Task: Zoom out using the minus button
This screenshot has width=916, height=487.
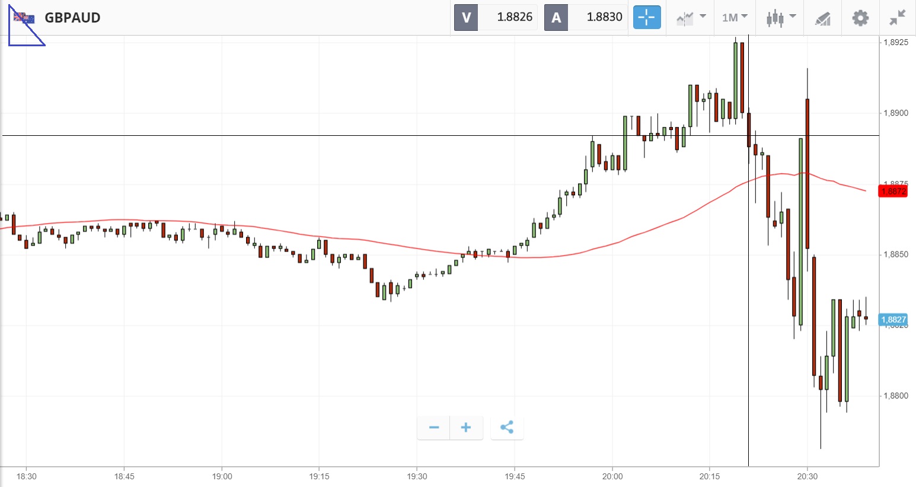Action: click(x=434, y=428)
